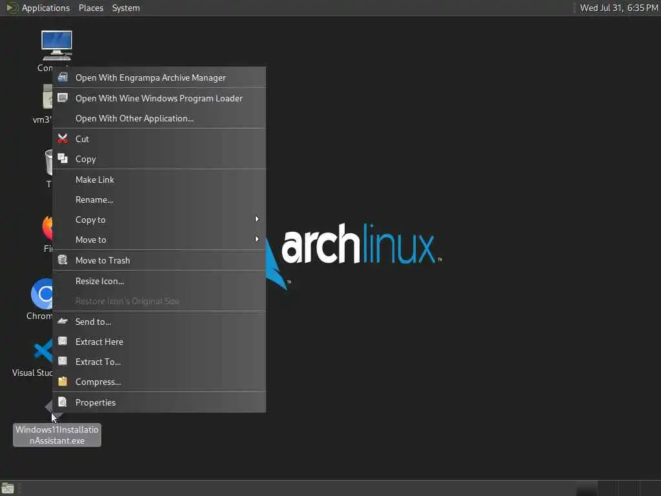Screen dimensions: 661x496
Task: Click the Extract Here archive icon
Action: (63, 341)
